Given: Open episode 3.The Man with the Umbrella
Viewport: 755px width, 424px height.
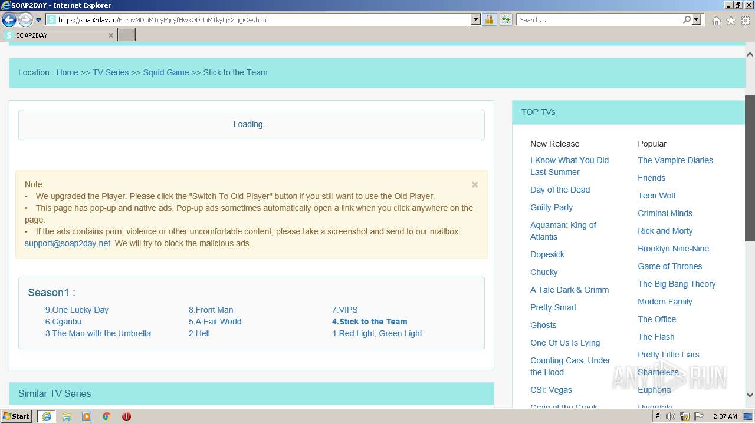Looking at the screenshot, I should (98, 333).
